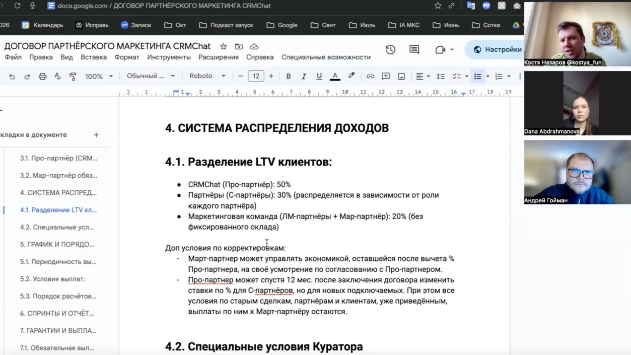Insert an image via the image icon
This screenshot has width=631, height=355.
401,76
